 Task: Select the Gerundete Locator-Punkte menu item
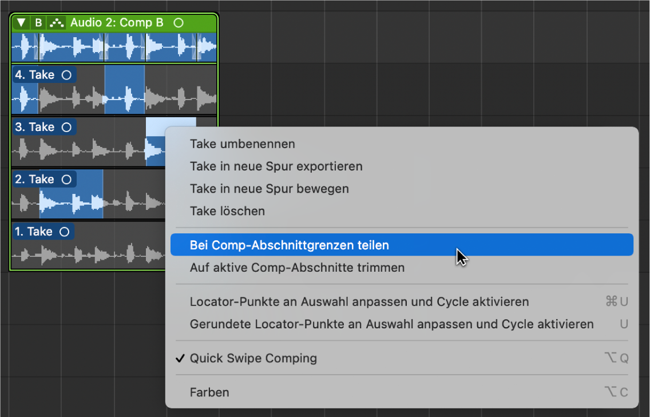click(391, 324)
